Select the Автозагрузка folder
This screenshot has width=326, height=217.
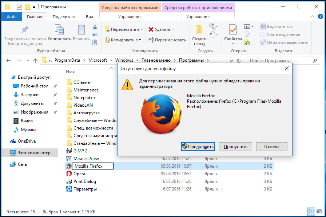click(x=83, y=113)
